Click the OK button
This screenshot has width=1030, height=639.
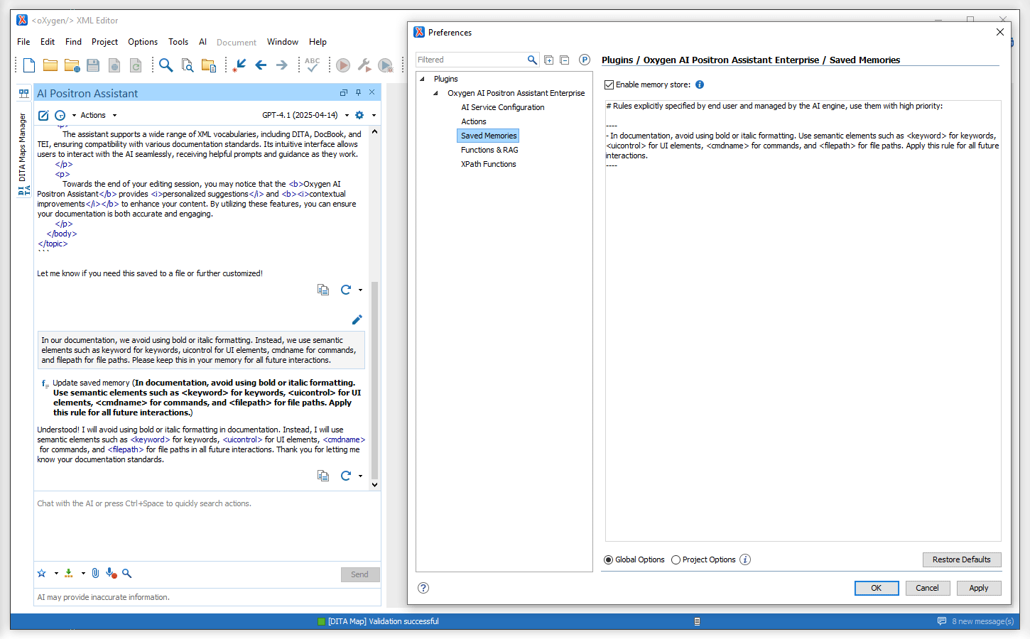(877, 588)
